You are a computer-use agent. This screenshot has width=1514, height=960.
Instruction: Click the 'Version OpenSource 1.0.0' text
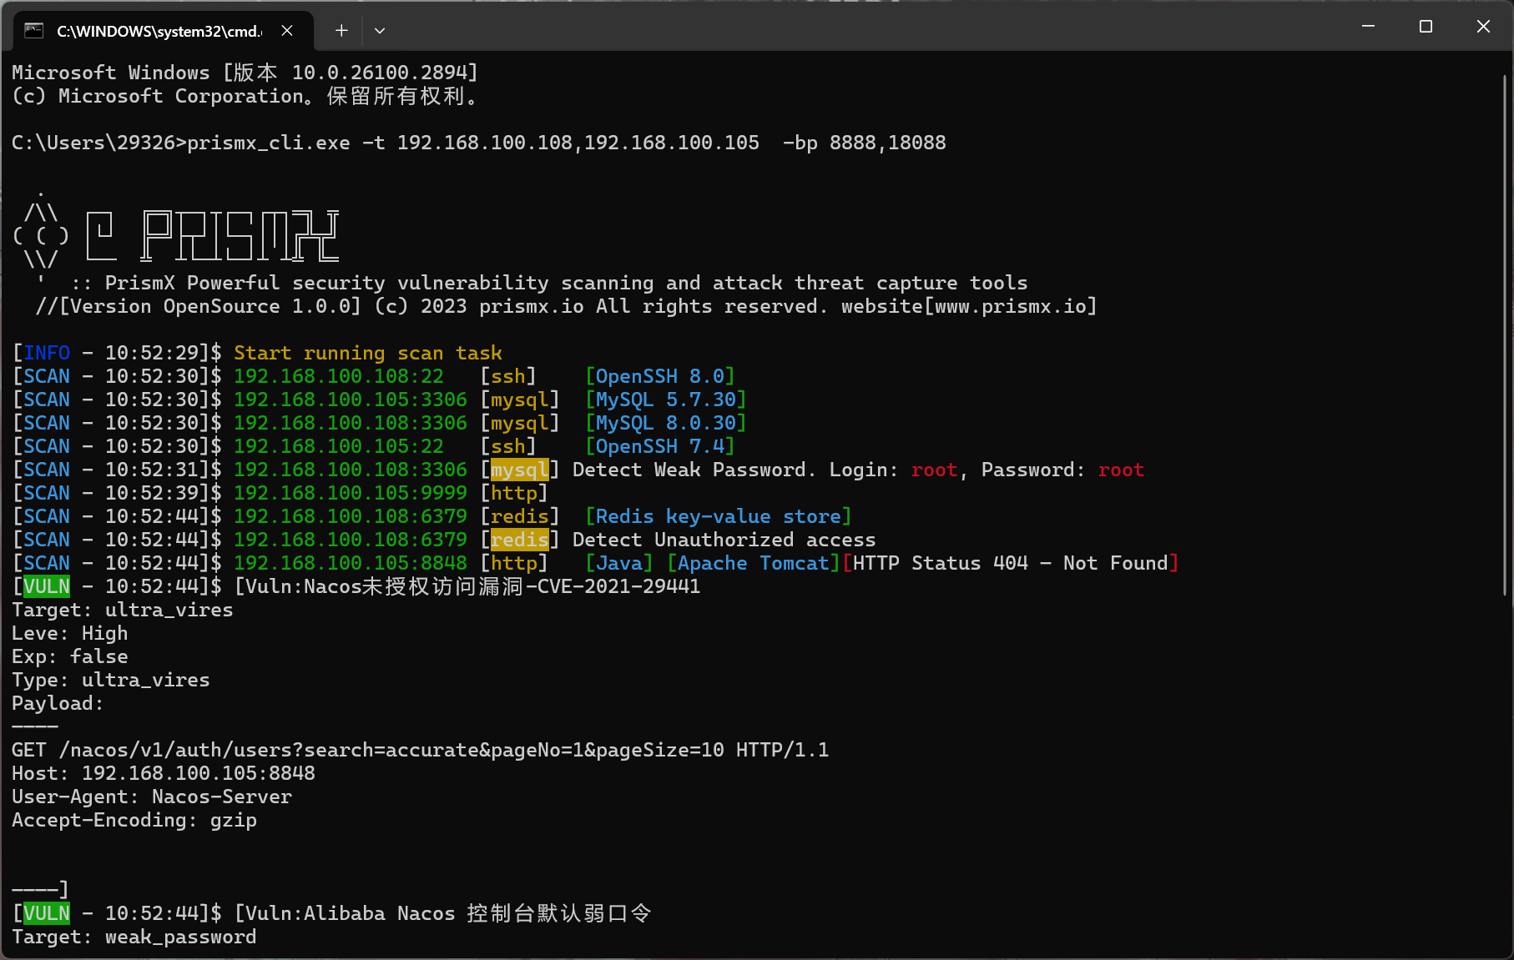coord(210,307)
